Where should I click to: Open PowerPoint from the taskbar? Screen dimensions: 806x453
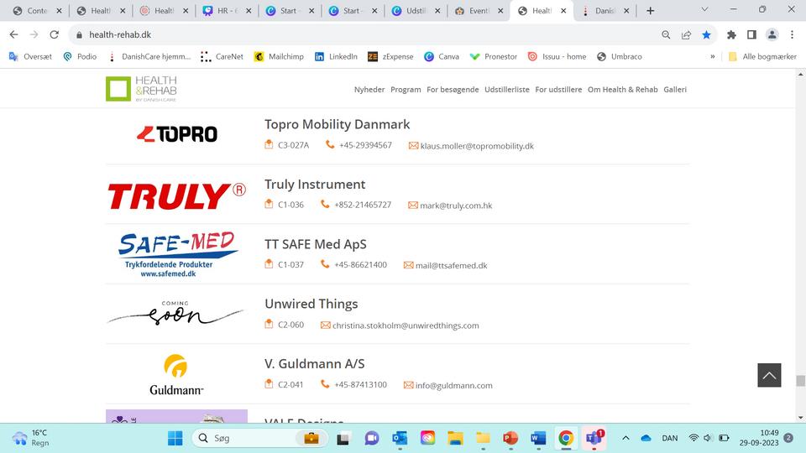click(x=510, y=438)
